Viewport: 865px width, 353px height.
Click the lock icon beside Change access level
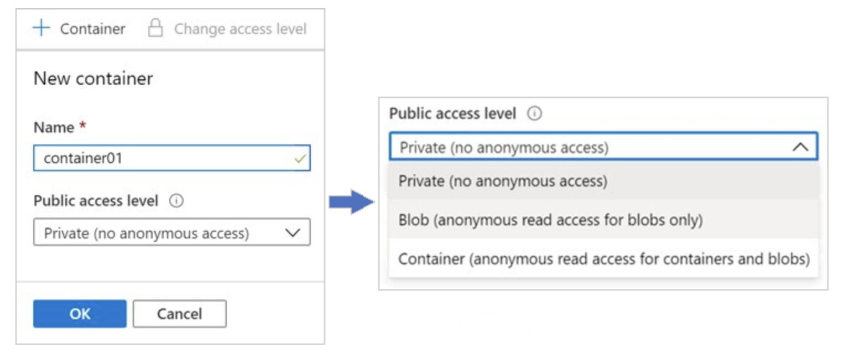tap(155, 28)
